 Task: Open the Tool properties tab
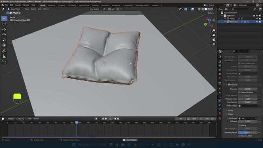point(220,57)
